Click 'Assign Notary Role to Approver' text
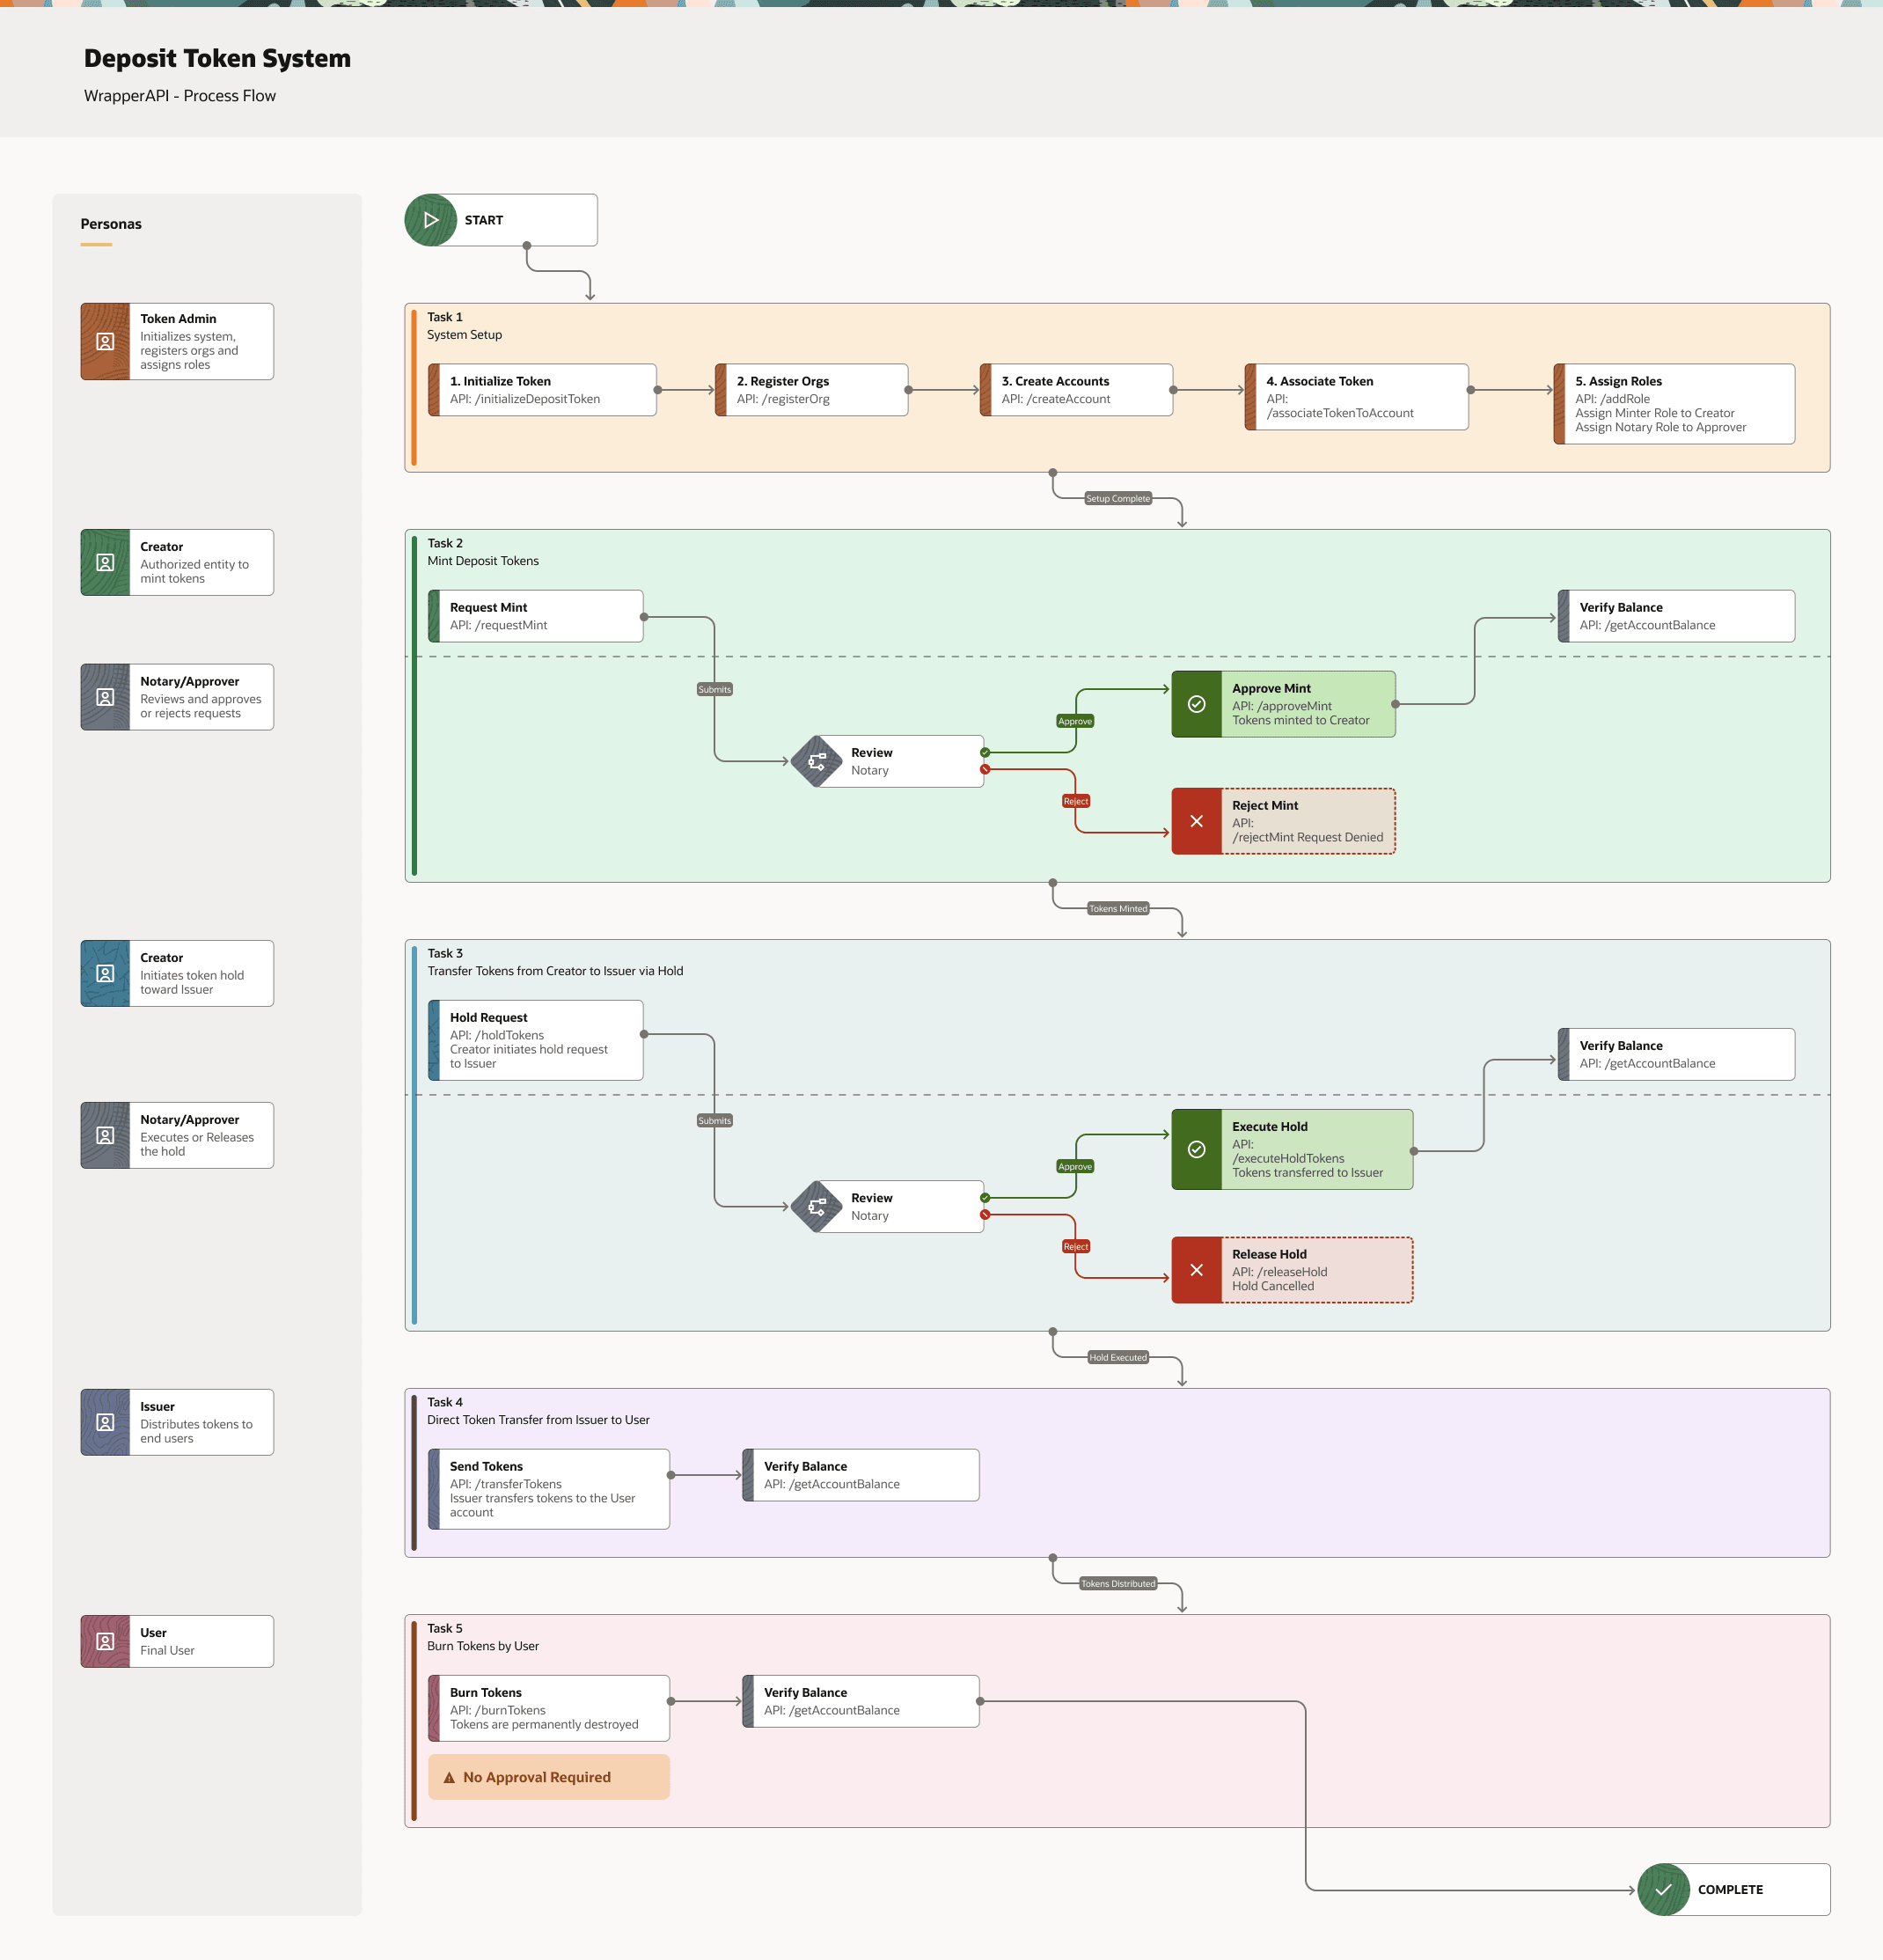 click(1661, 427)
